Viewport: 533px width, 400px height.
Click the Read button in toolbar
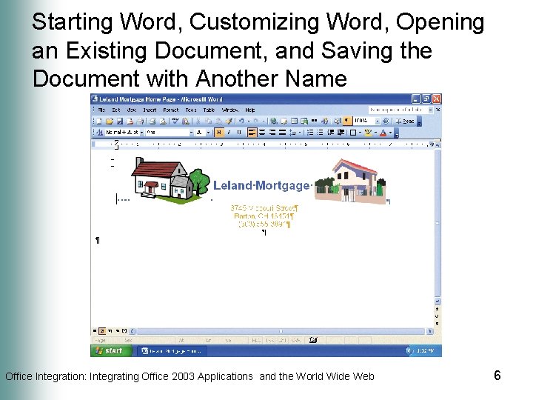tap(405, 121)
